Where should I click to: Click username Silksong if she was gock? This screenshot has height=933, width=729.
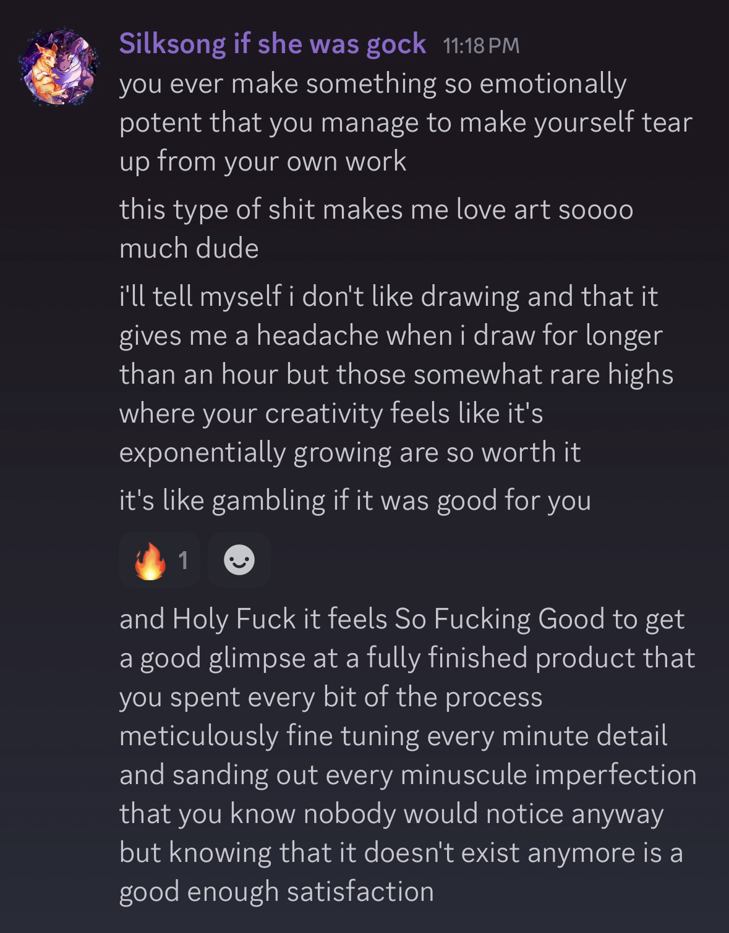(272, 44)
